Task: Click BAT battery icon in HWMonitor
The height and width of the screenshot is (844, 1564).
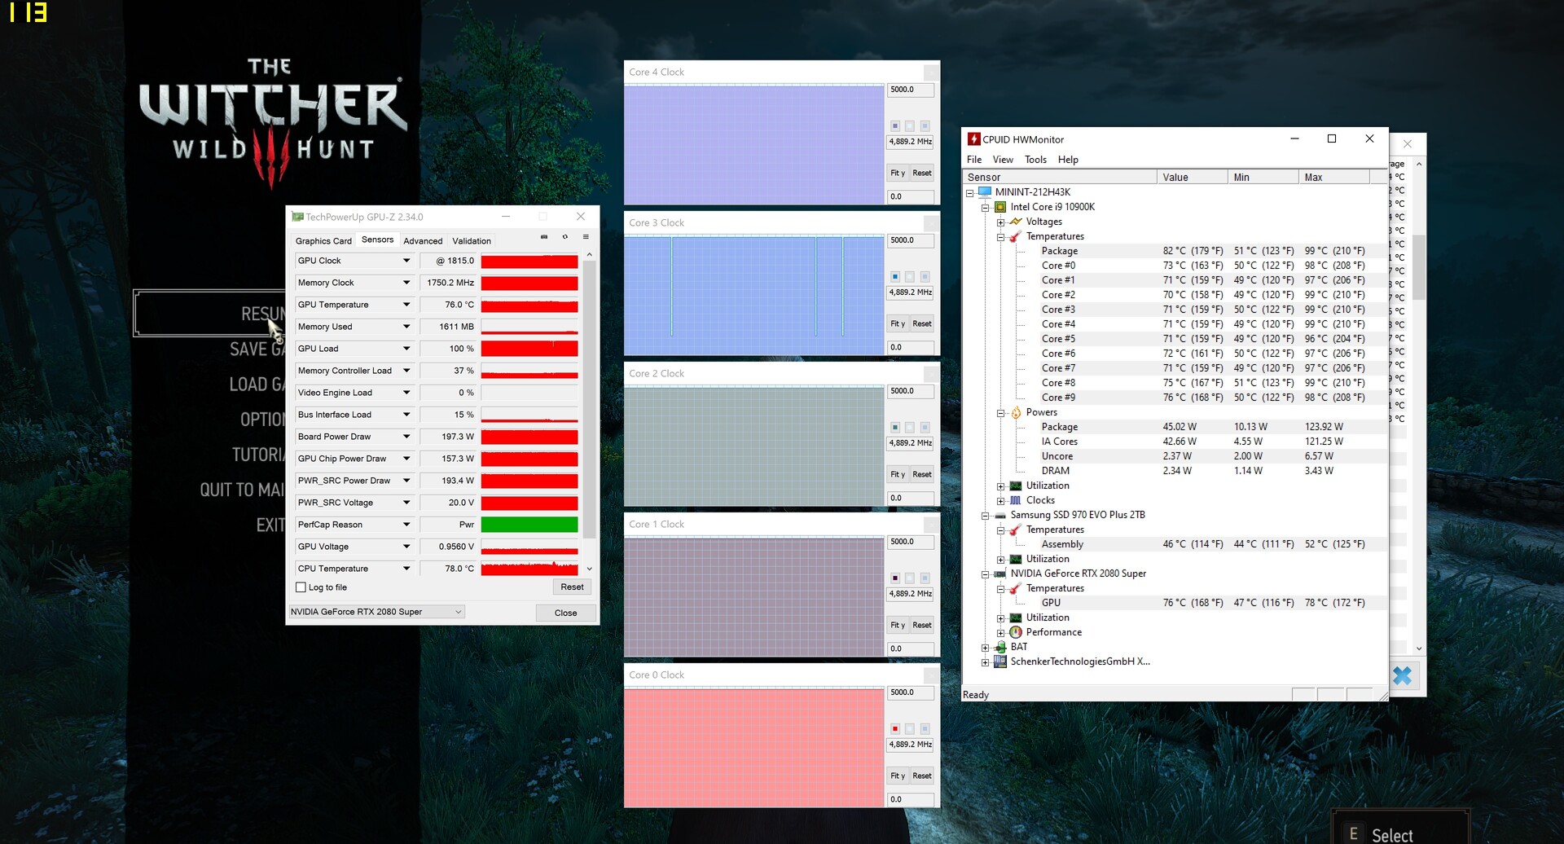Action: [x=1000, y=647]
